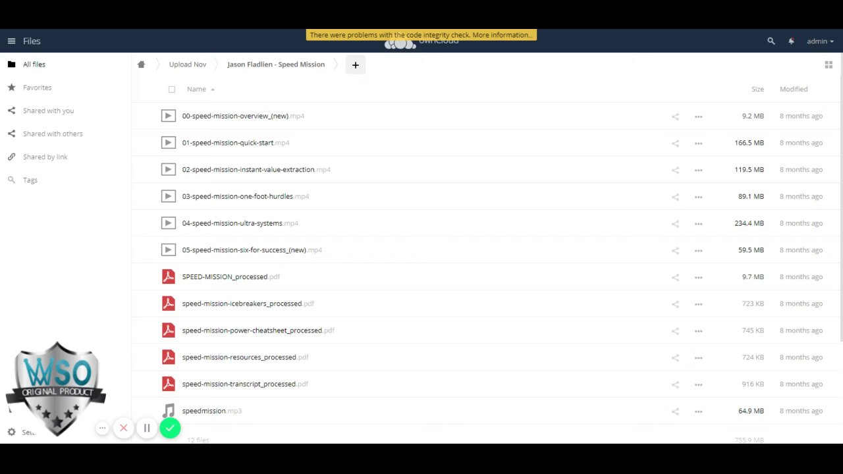Click PDF icon of speed-mission-resources_processed
This screenshot has height=474, width=843.
[169, 357]
